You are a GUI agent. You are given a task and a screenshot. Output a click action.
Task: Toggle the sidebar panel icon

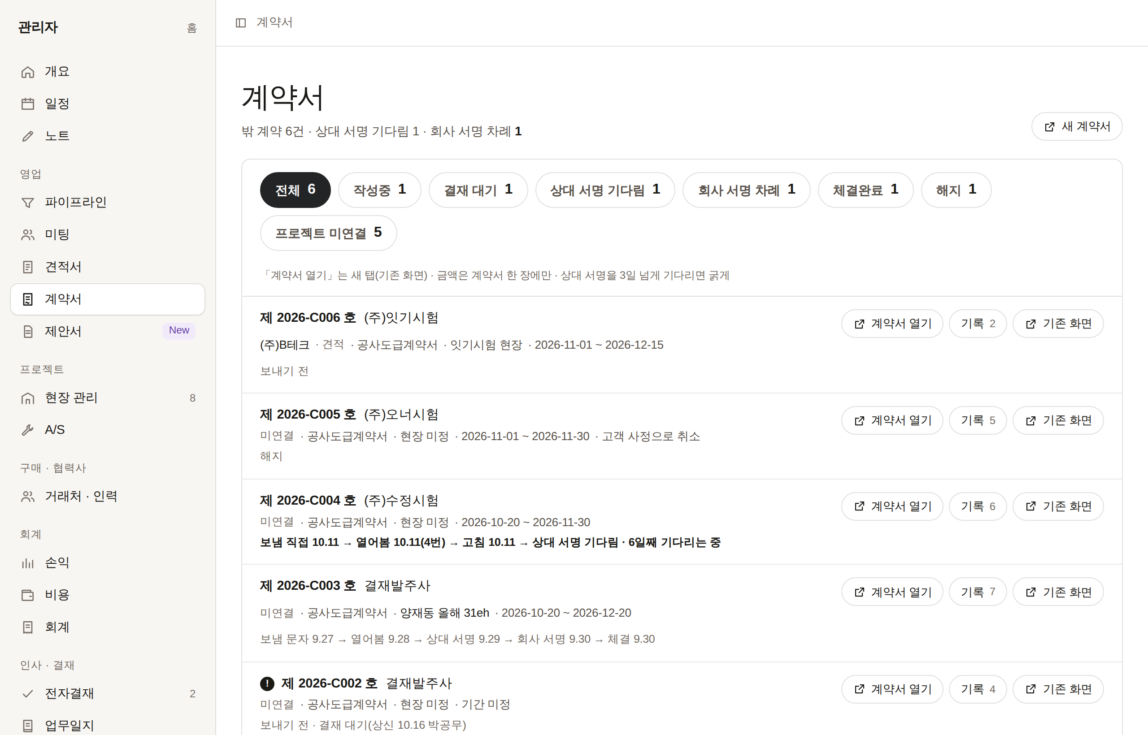coord(241,22)
